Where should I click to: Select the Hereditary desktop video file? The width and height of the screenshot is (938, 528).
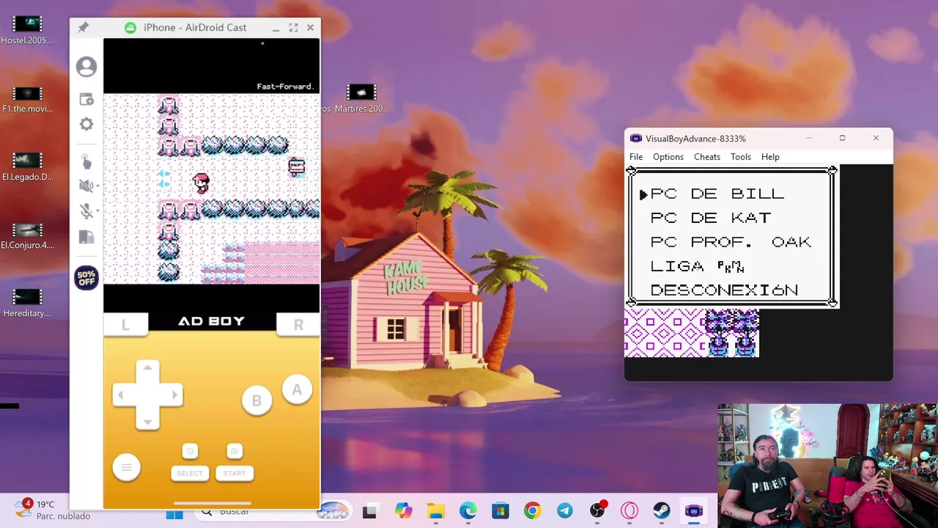[28, 303]
